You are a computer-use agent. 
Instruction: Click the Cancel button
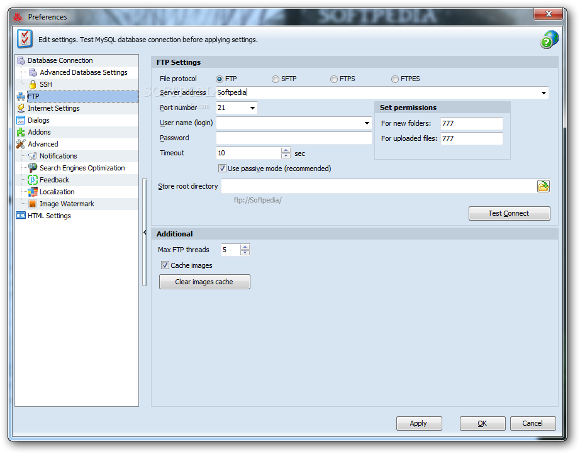(533, 423)
